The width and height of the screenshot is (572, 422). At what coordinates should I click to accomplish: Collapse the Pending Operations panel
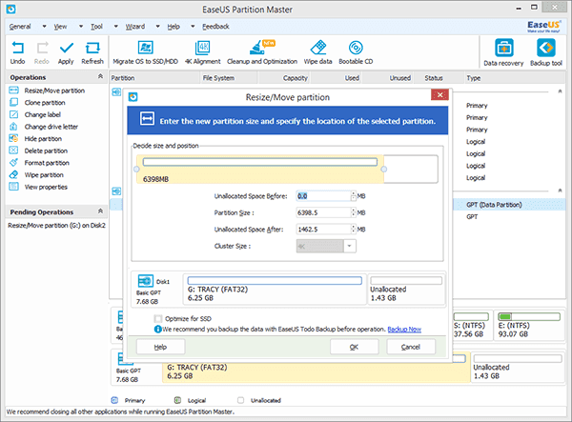click(100, 211)
